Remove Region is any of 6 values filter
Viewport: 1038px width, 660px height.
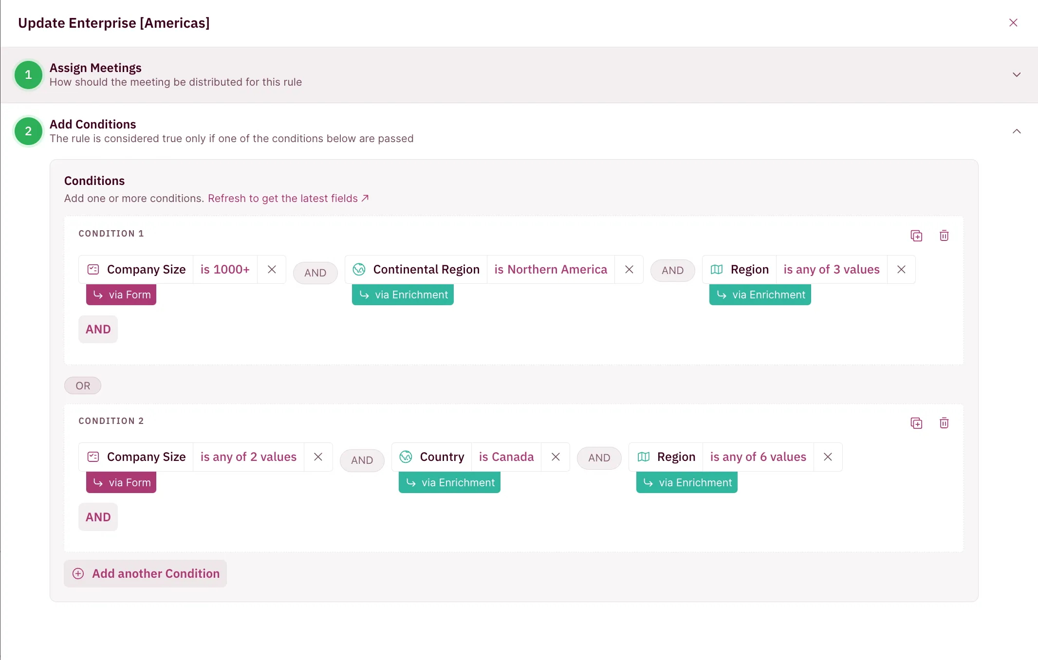click(828, 457)
